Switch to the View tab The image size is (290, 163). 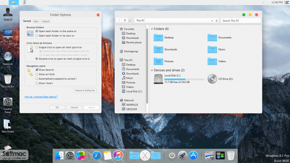click(36, 21)
